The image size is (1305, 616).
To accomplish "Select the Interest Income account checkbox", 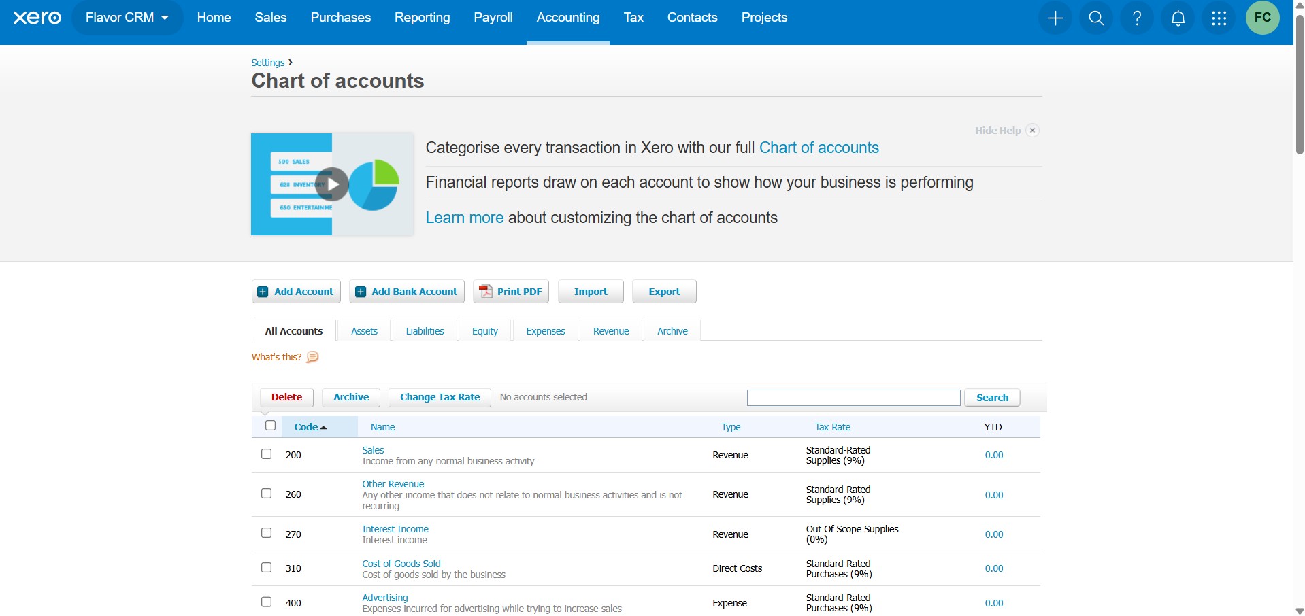I will pyautogui.click(x=267, y=533).
